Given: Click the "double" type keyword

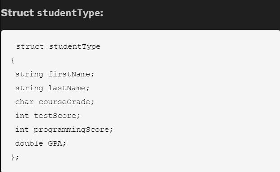Looking at the screenshot, I should pyautogui.click(x=29, y=143).
